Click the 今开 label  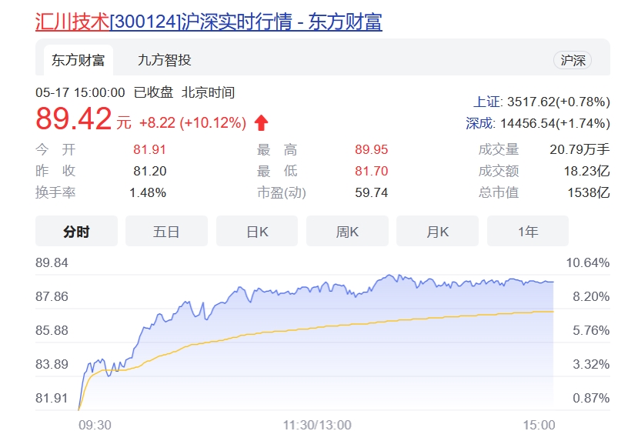[55, 149]
